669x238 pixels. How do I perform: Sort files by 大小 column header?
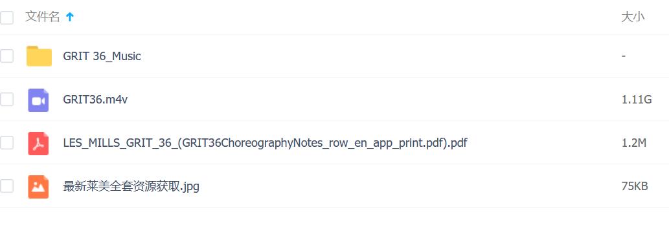(633, 17)
